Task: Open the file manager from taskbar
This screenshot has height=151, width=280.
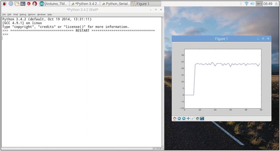Action: (17, 4)
